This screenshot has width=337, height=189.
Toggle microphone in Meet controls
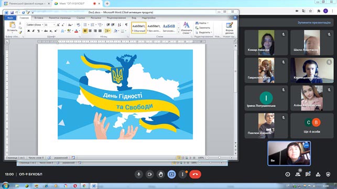coord(138,174)
